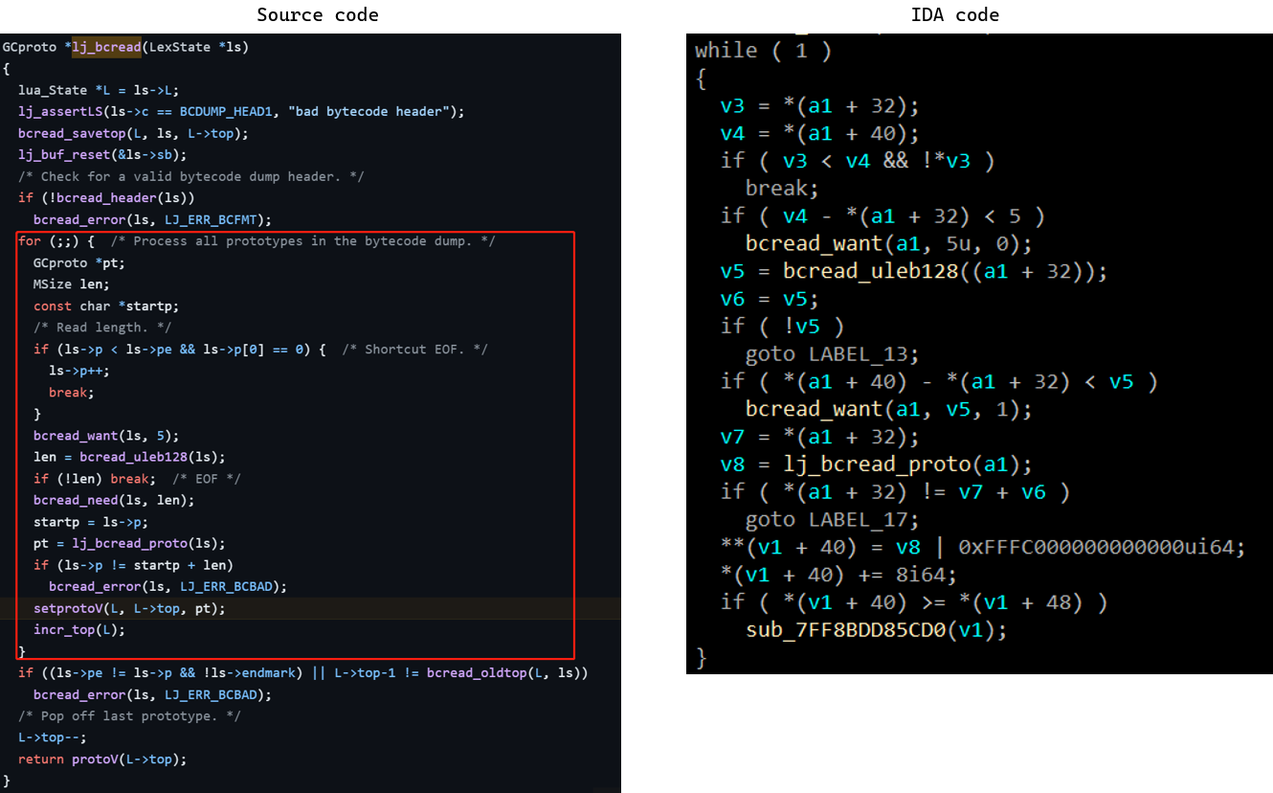The image size is (1273, 793).
Task: Click the 'Check for a valid bytecode dump header' comment
Action: point(190,176)
